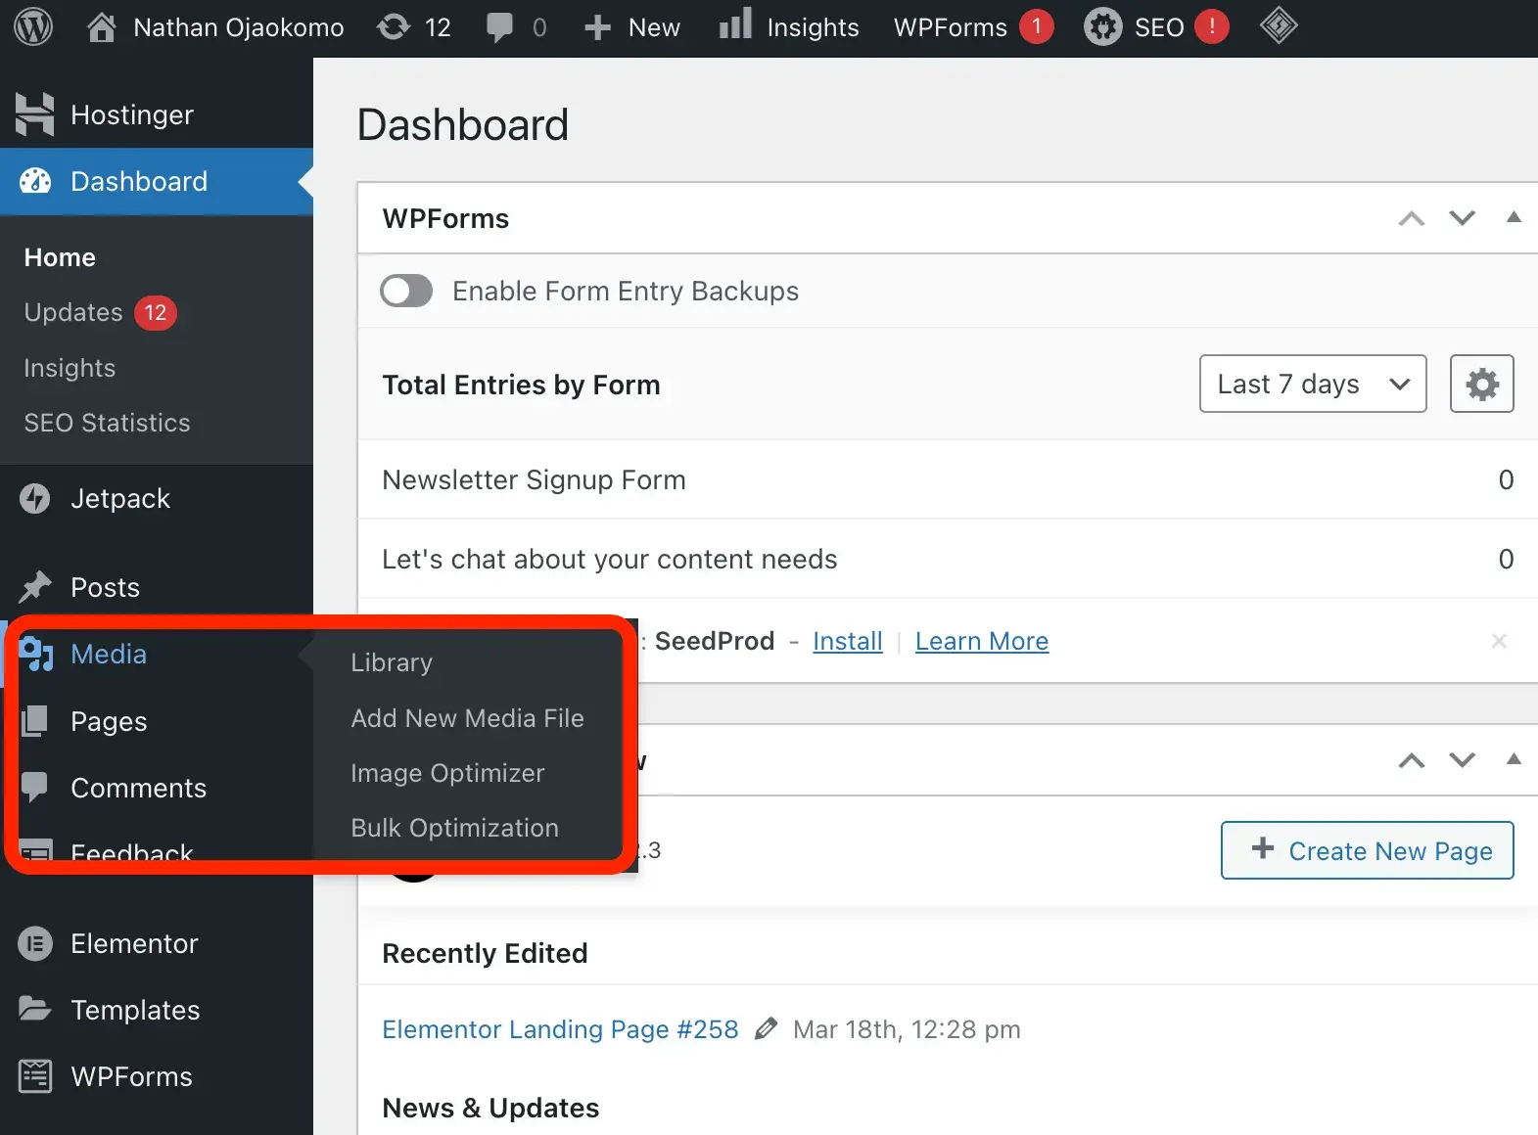
Task: Click the red SEO alert badge
Action: (1212, 26)
